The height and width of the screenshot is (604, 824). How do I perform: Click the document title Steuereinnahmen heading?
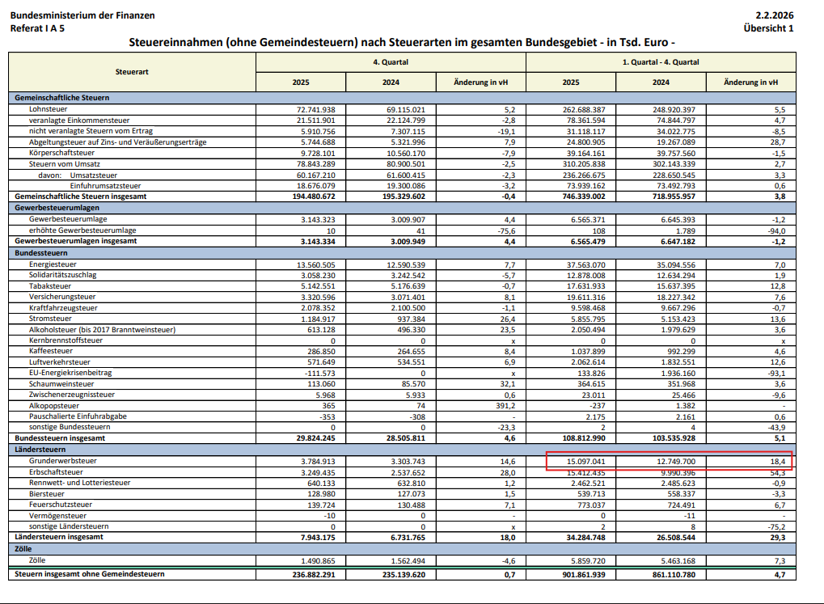coord(402,42)
